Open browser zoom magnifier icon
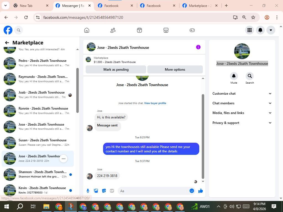Viewport: 283px width, 212px height. (x=244, y=17)
